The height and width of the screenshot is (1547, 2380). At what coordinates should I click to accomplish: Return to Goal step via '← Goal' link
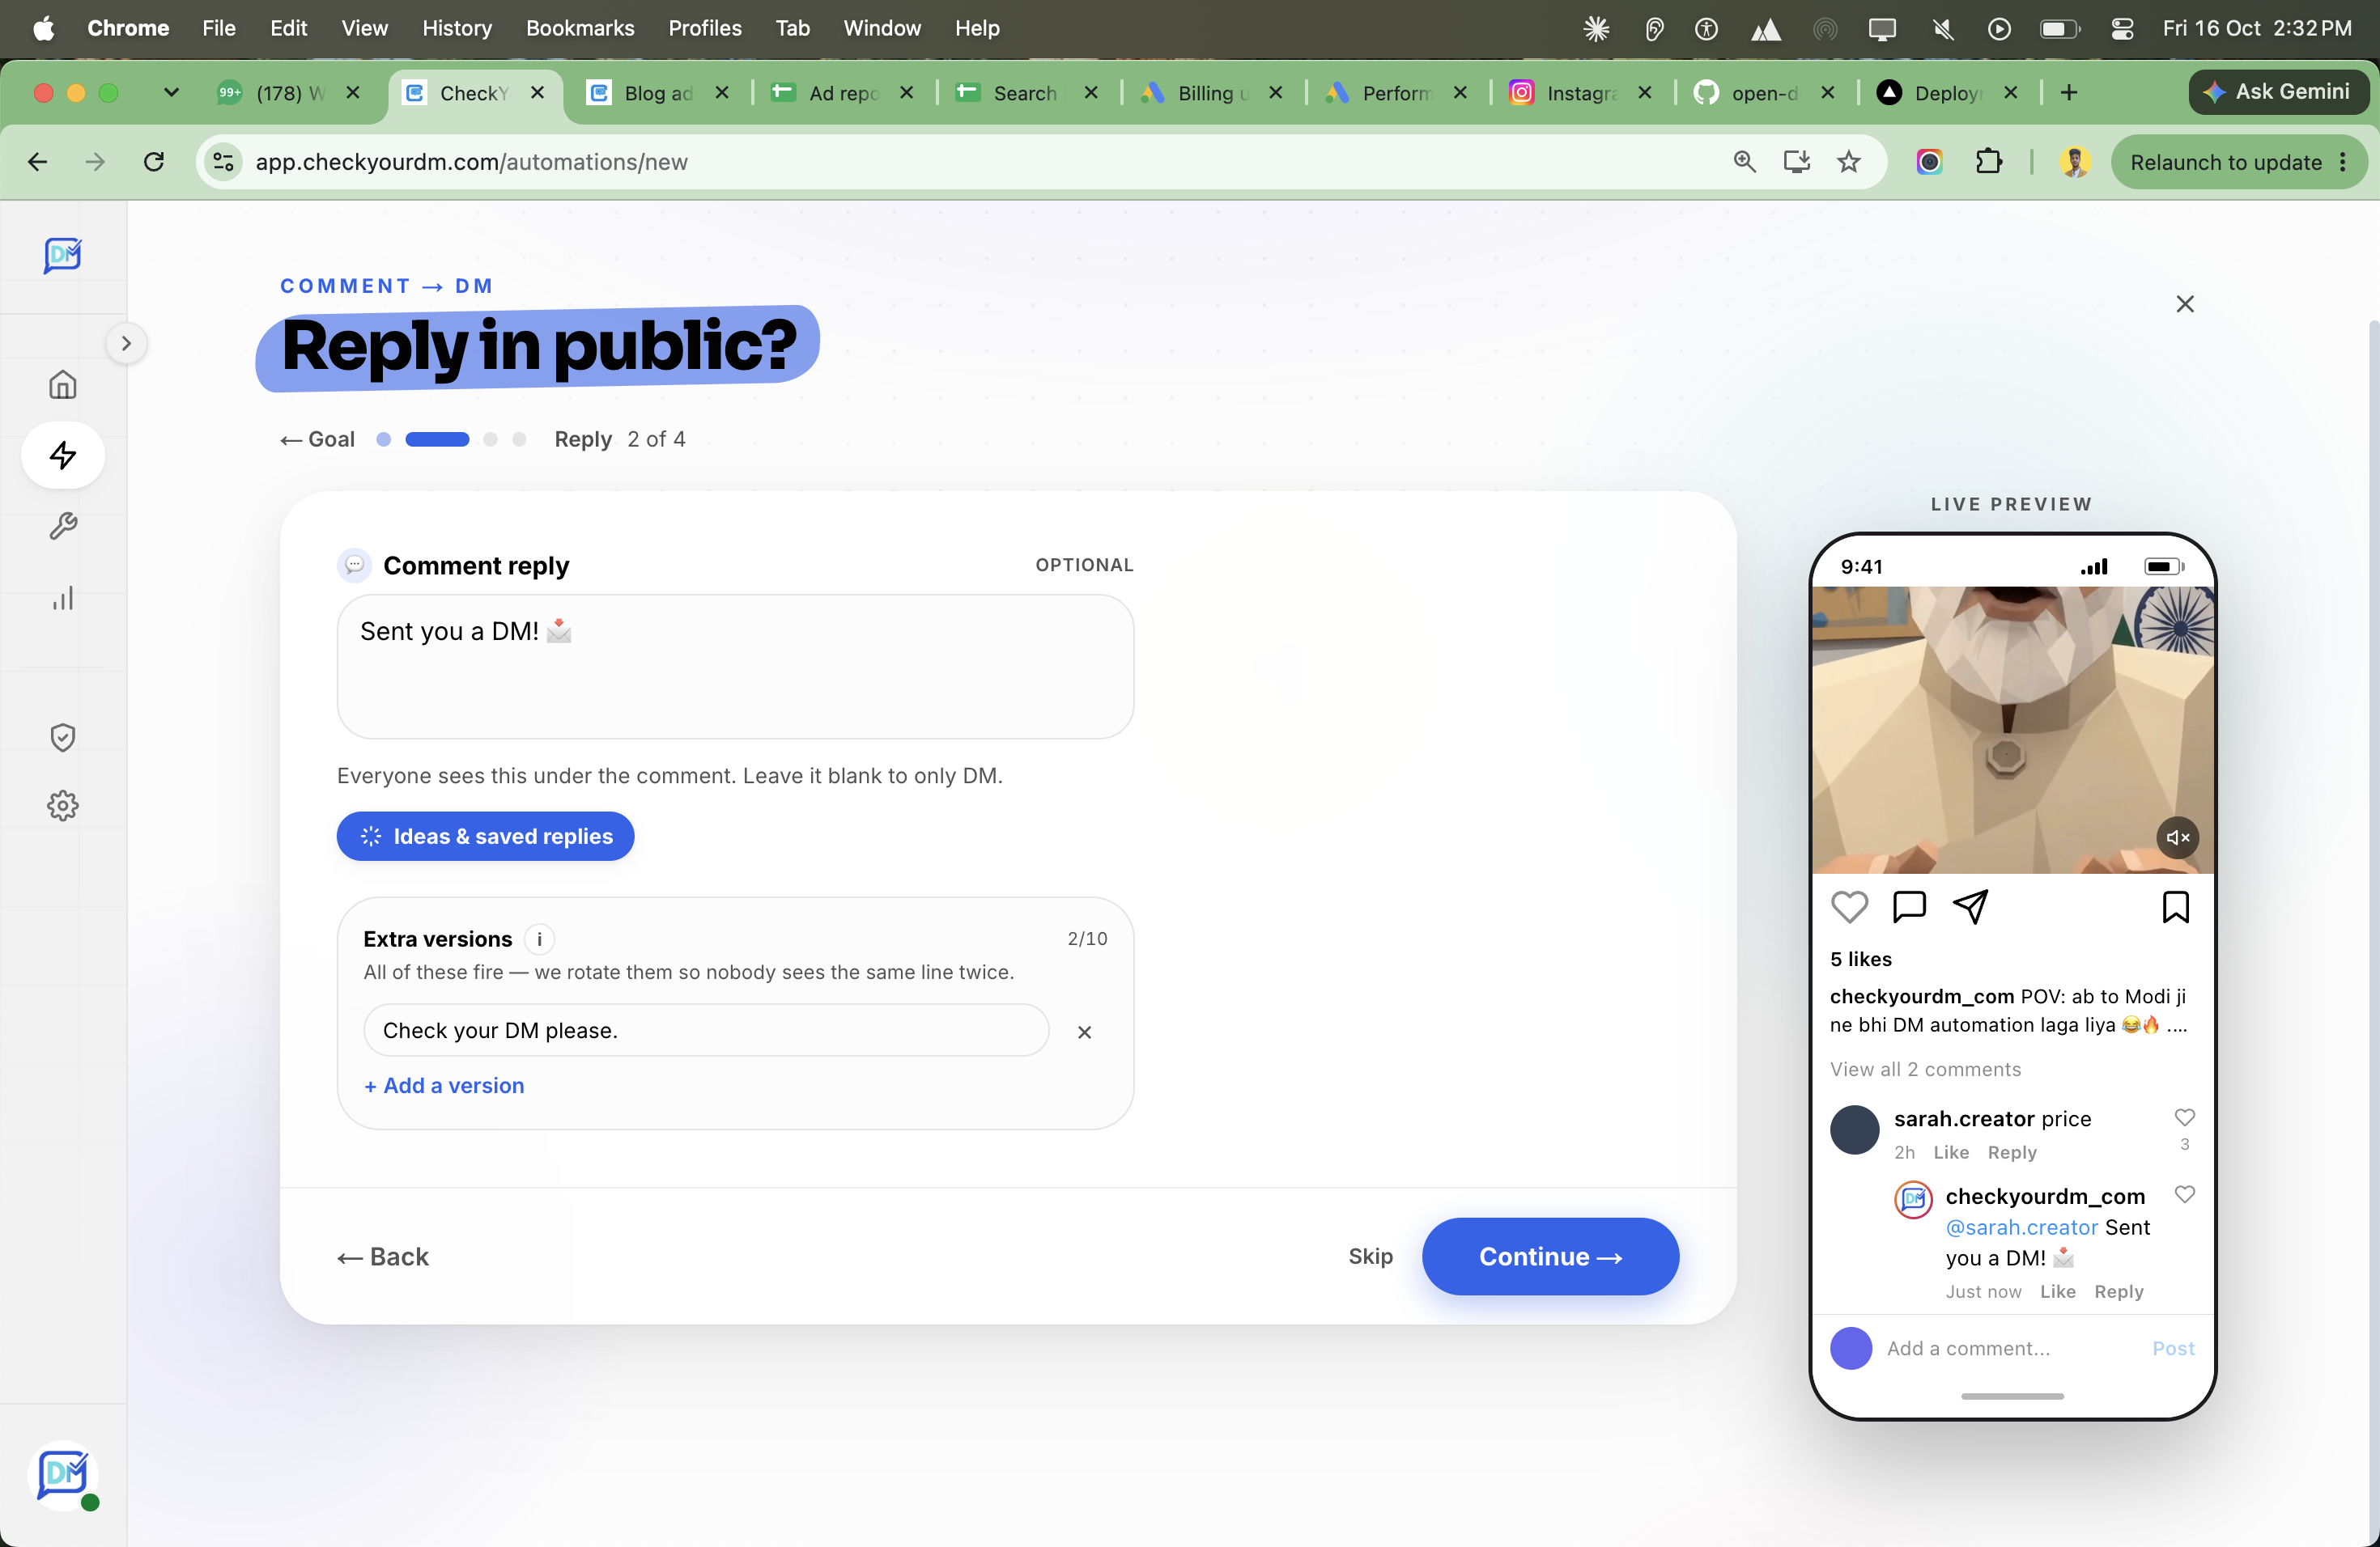[x=318, y=439]
